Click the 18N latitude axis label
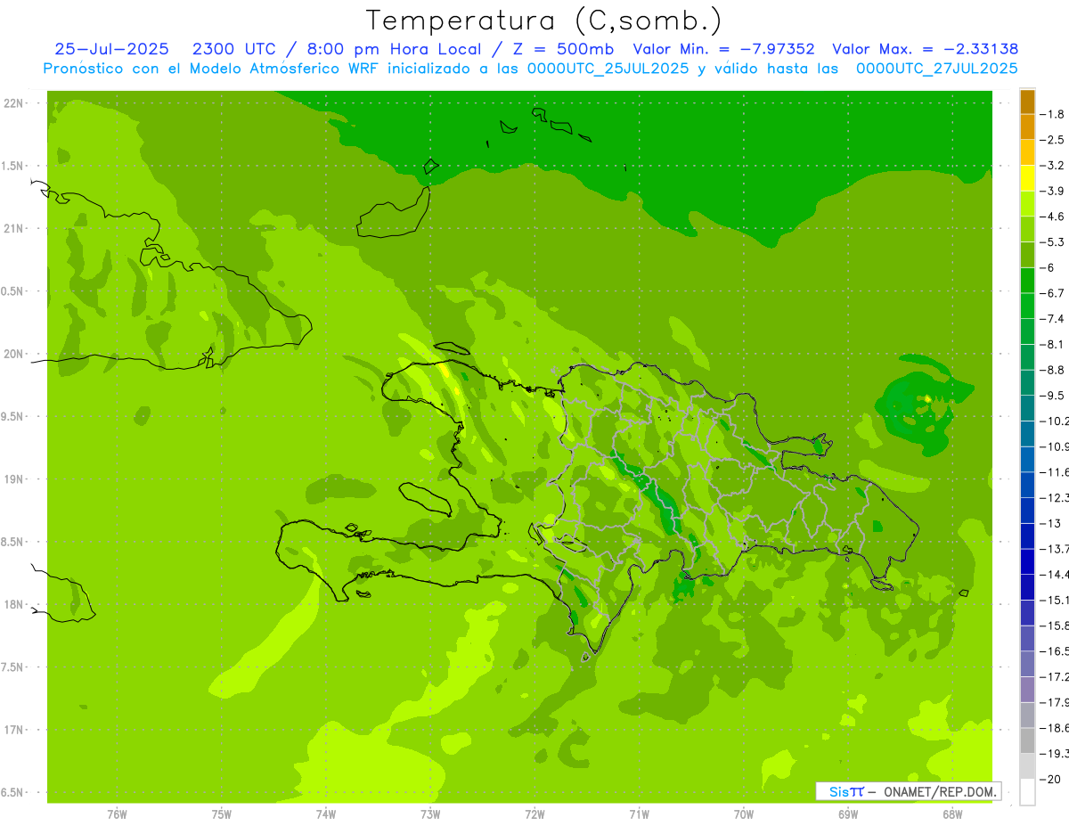Viewport: 1069px width, 826px height. pyautogui.click(x=14, y=604)
